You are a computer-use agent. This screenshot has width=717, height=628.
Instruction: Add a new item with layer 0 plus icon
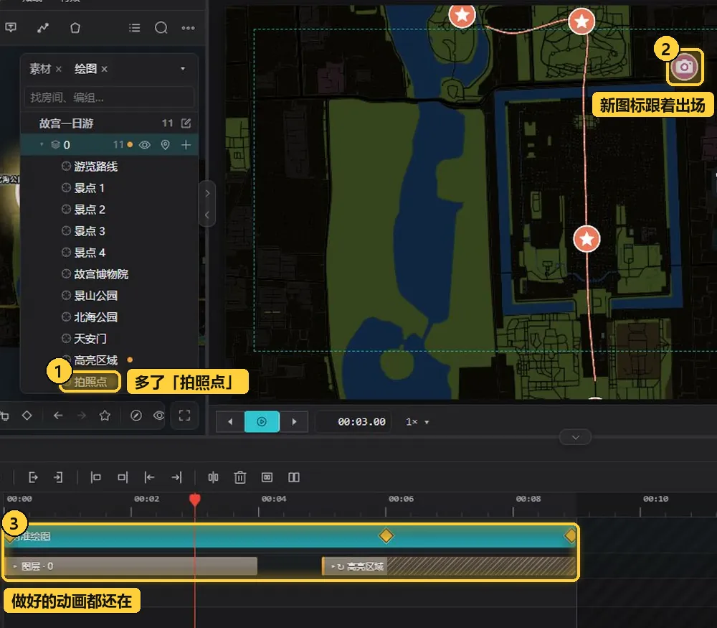(x=186, y=145)
